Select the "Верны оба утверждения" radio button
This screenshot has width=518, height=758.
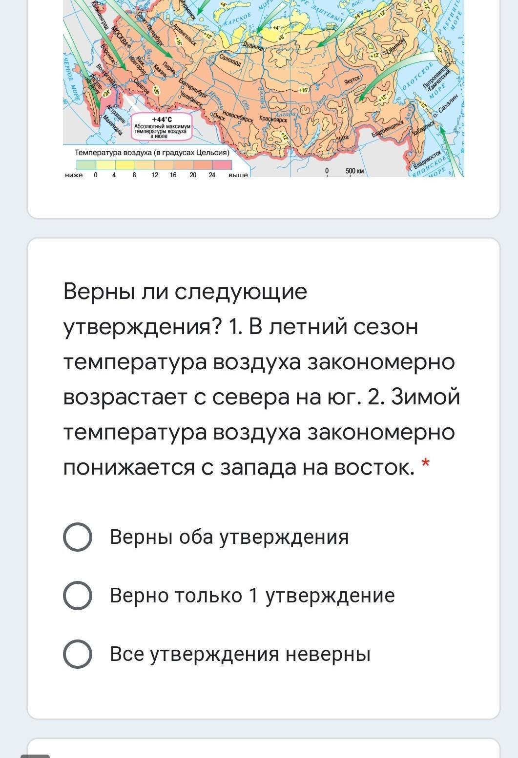(78, 537)
